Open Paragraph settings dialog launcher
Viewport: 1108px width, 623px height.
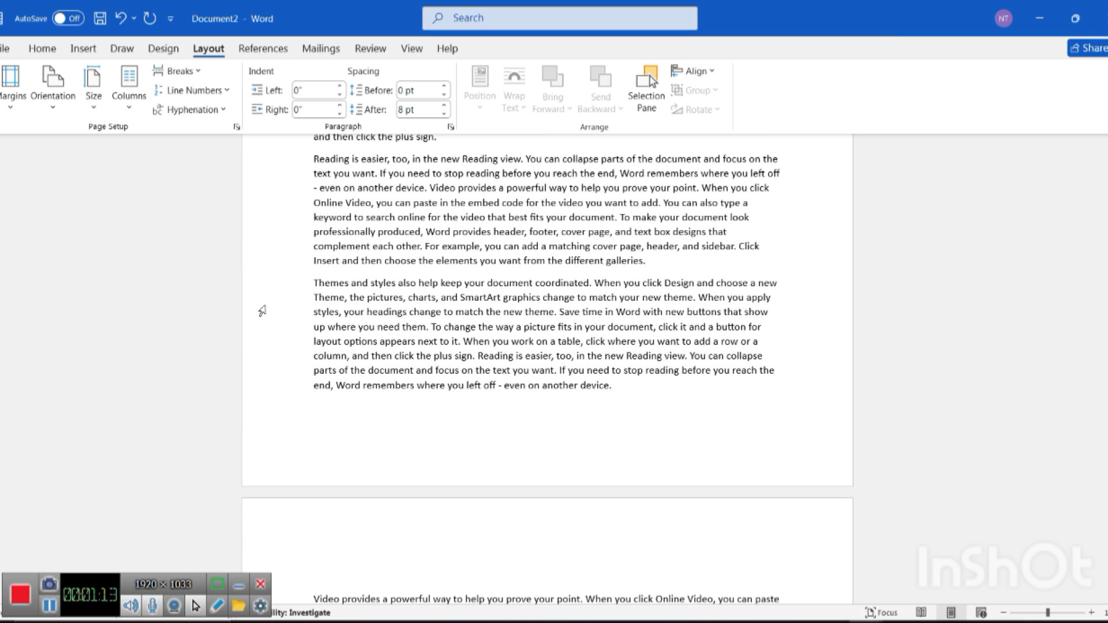pyautogui.click(x=451, y=127)
